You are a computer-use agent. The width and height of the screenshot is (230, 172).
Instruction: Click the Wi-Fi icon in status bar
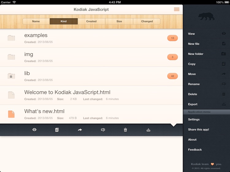coord(14,2)
